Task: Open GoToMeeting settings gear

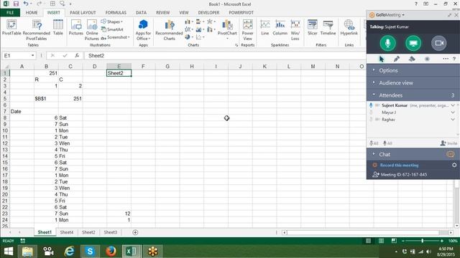Action: point(454,165)
